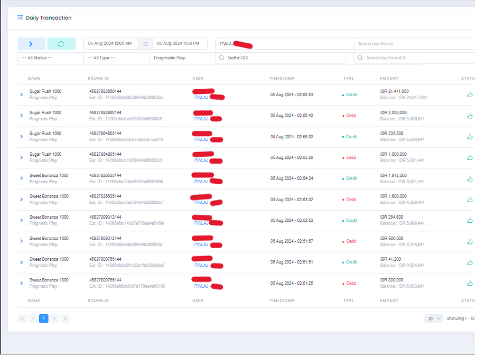The image size is (478, 358).
Task: Open the calendar icon between date fields
Action: pos(146,44)
